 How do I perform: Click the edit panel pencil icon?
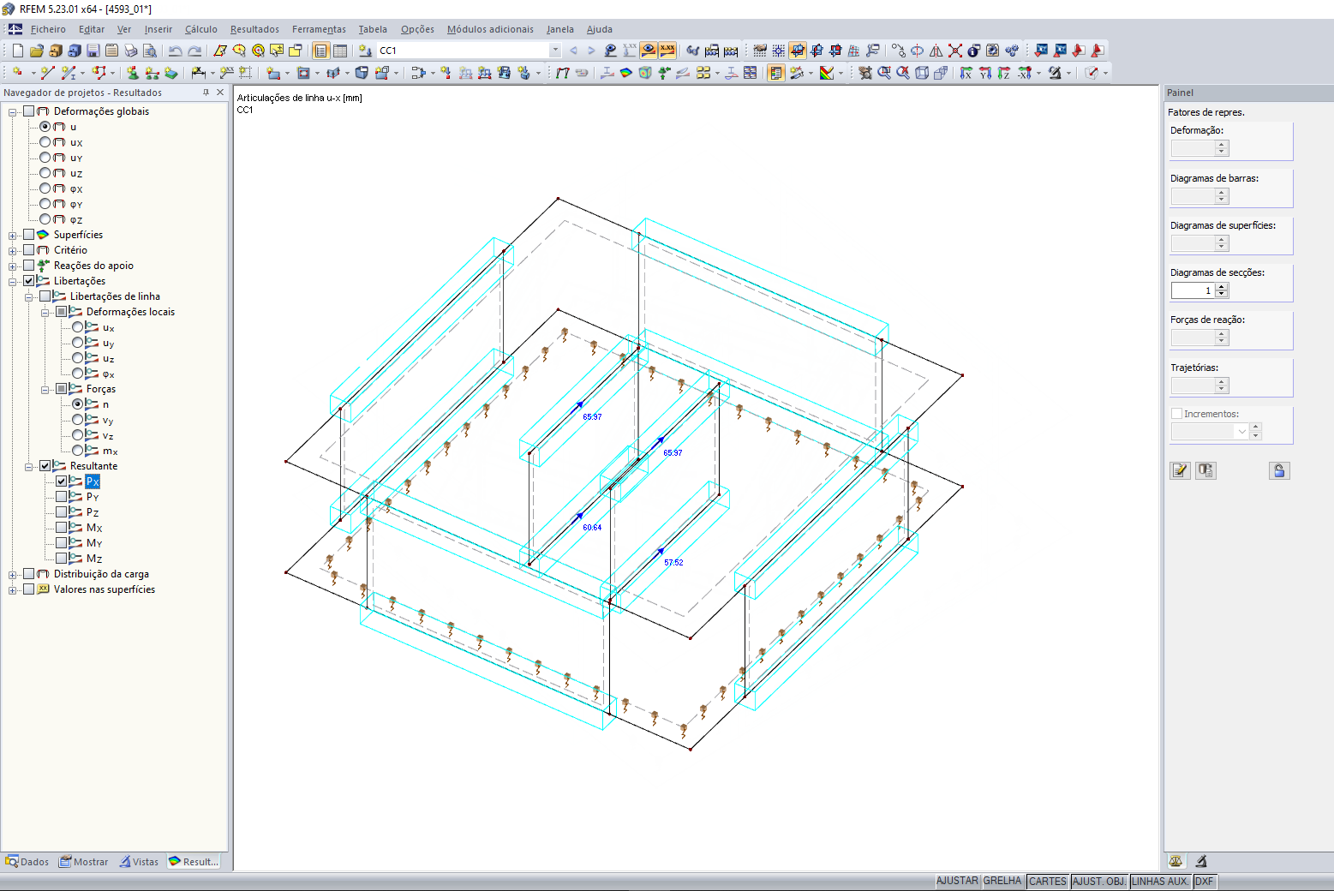pyautogui.click(x=1180, y=470)
